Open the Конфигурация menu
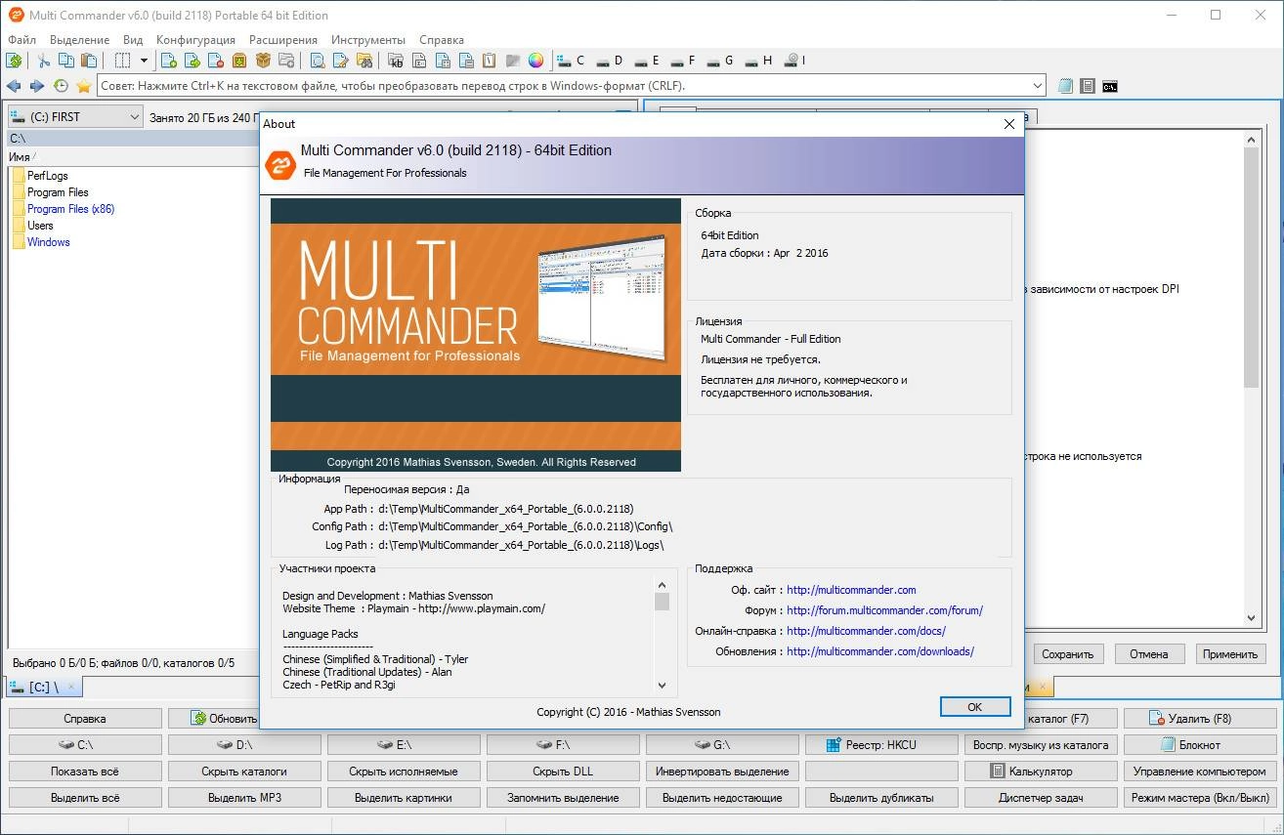 [195, 40]
